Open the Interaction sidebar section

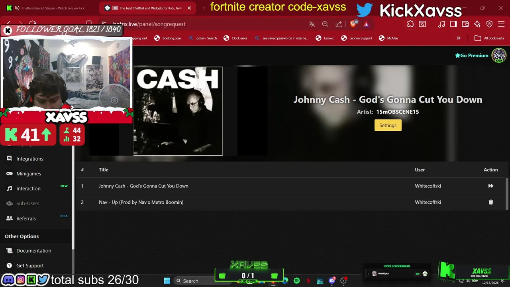pos(28,188)
